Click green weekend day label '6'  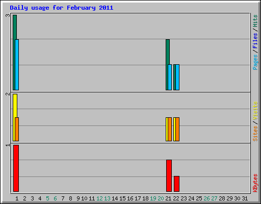[x=55, y=198]
